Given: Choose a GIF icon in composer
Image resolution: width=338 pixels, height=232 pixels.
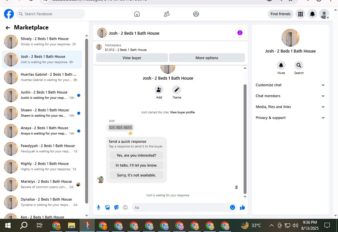Looking at the screenshot, I should point(125,208).
